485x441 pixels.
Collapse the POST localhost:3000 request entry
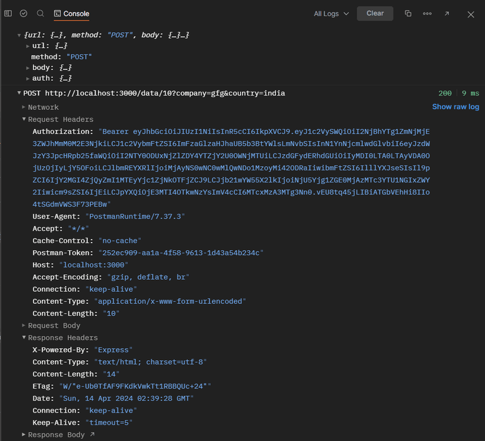(19, 94)
